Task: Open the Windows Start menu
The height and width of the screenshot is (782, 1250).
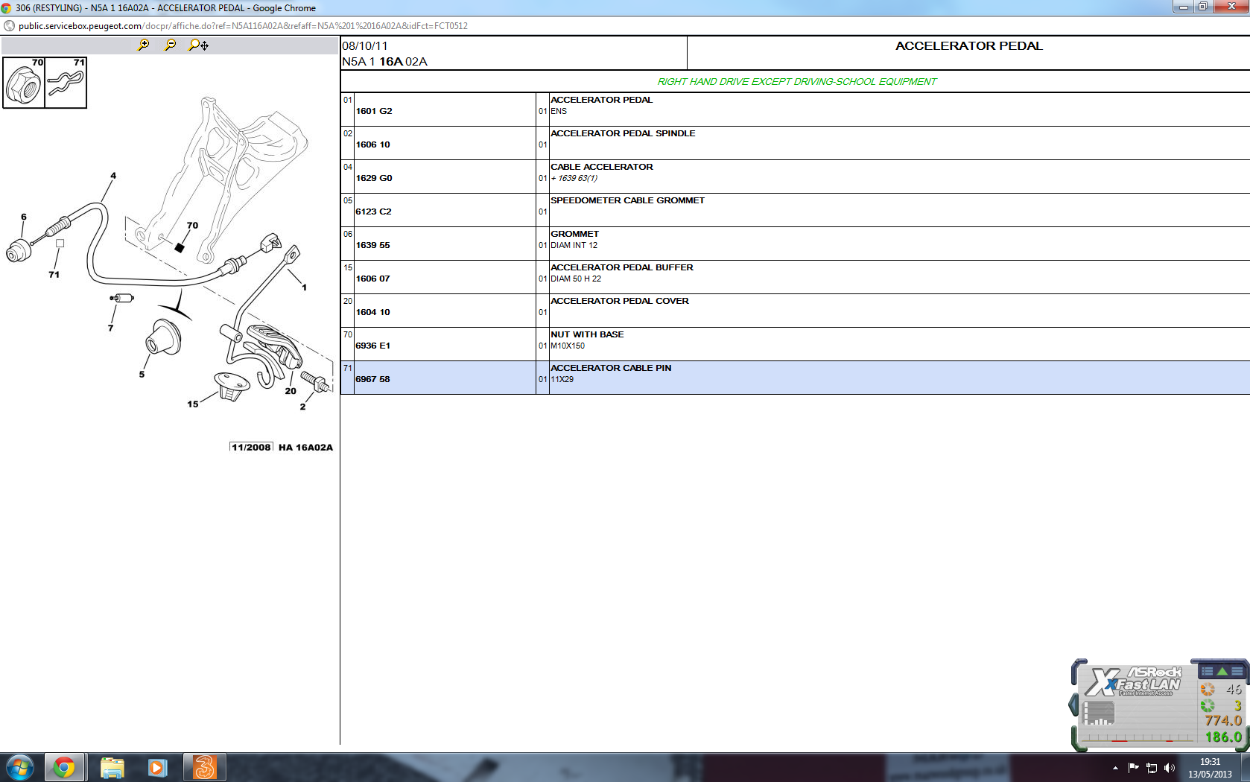Action: tap(20, 767)
